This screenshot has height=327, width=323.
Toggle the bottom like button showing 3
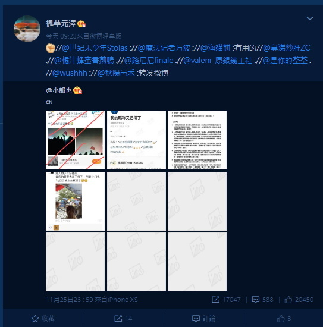(x=284, y=319)
